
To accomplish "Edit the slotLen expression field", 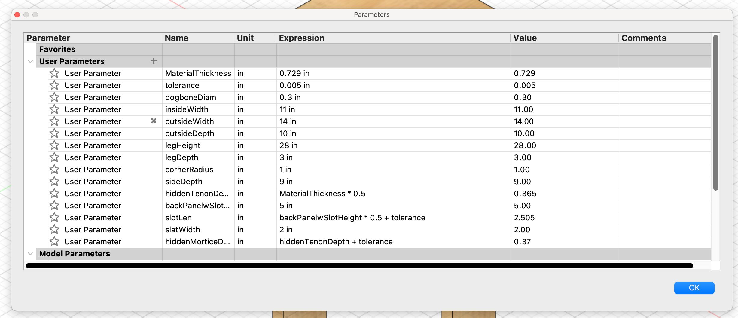I will 352,217.
